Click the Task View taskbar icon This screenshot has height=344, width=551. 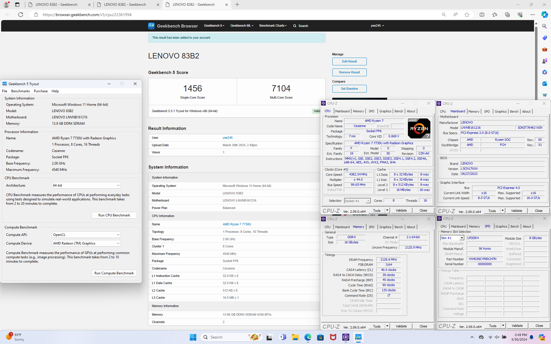269,337
